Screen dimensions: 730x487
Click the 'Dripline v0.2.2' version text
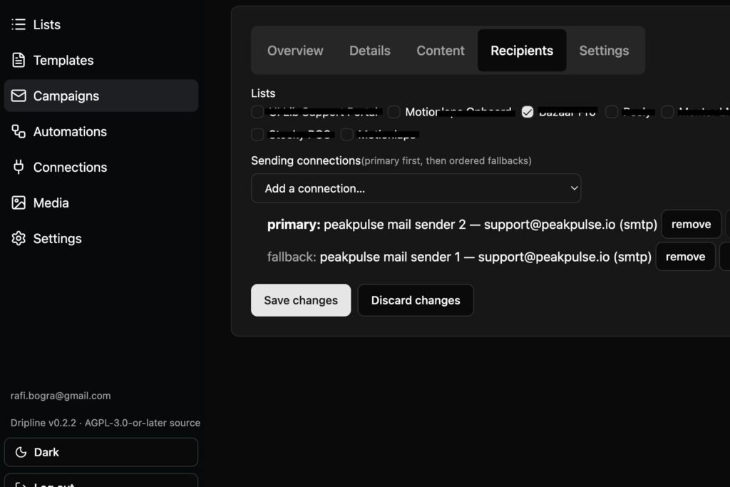pyautogui.click(x=43, y=423)
